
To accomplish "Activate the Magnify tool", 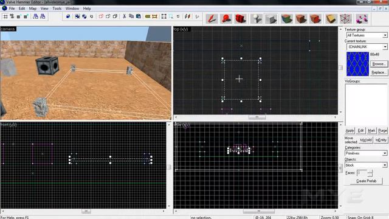I will 225,19.
